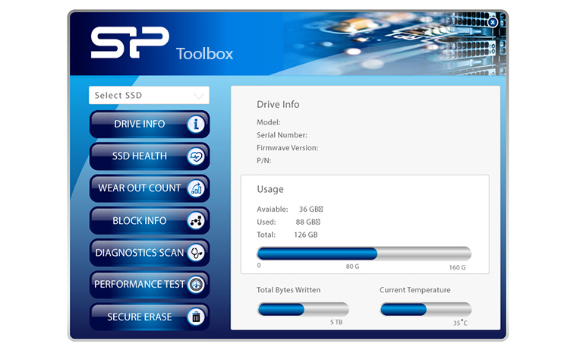Click the 'Model:' label
This screenshot has width=577, height=350.
(x=268, y=122)
